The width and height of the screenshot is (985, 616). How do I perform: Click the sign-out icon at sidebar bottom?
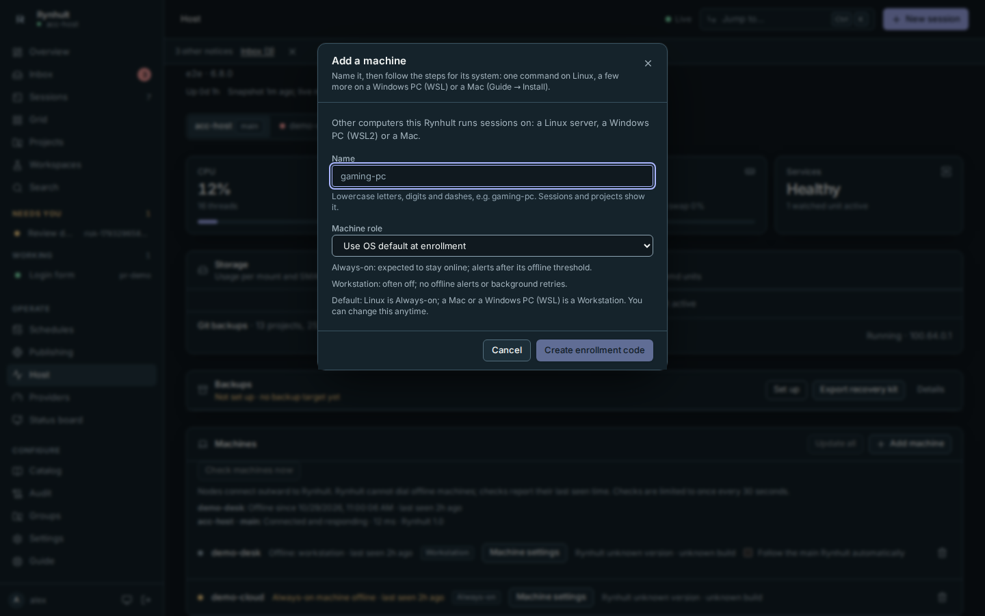(146, 600)
